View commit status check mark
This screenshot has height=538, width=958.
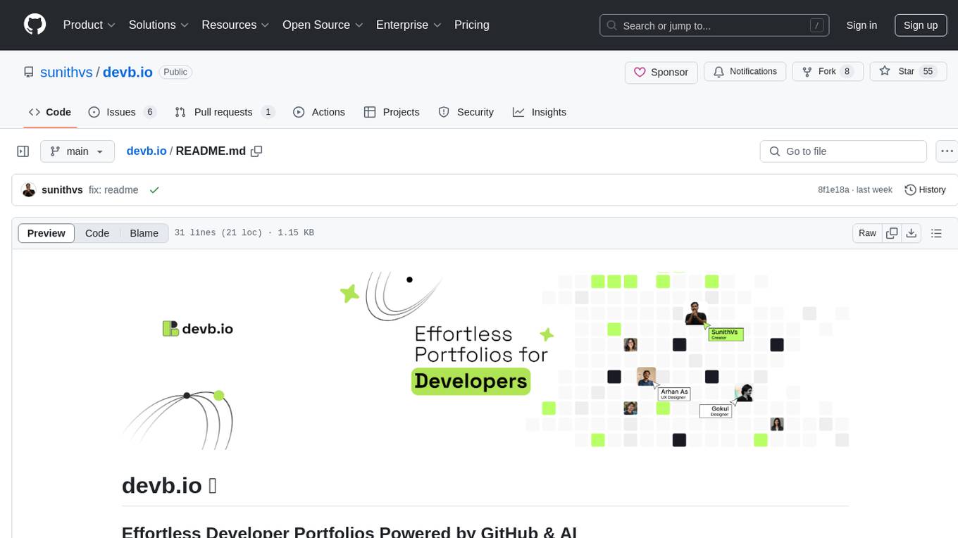pyautogui.click(x=154, y=190)
